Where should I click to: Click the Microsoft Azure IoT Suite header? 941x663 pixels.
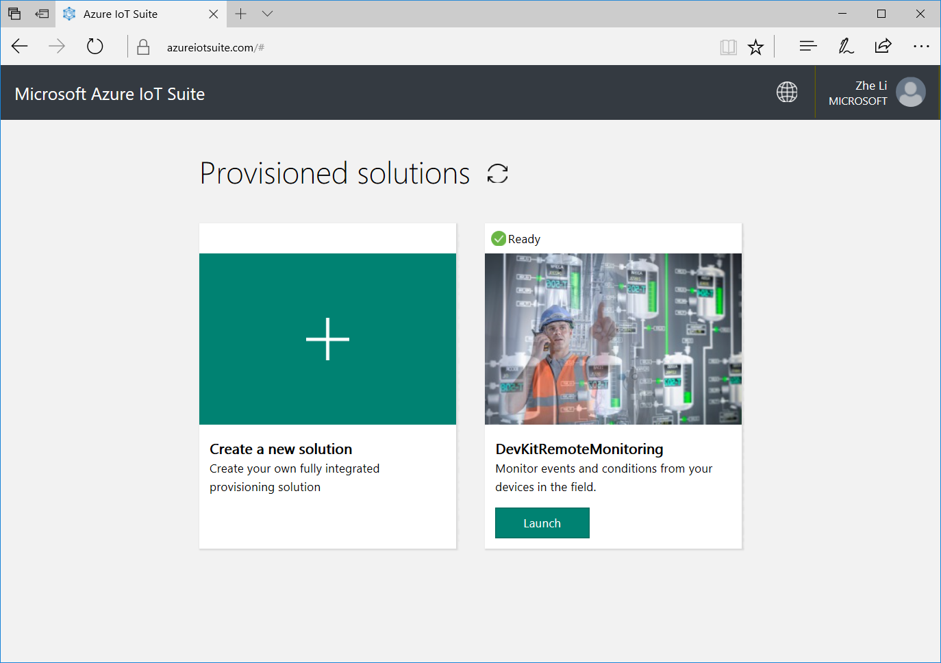(110, 94)
